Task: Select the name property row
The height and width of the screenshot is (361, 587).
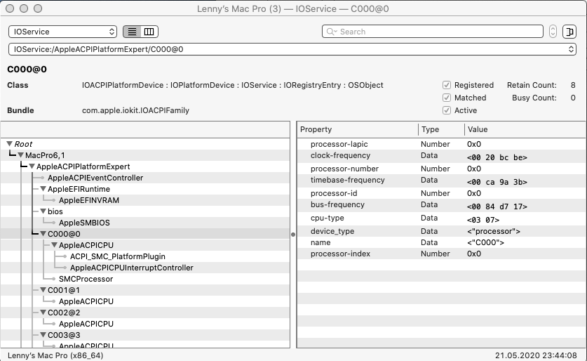Action: pos(442,242)
